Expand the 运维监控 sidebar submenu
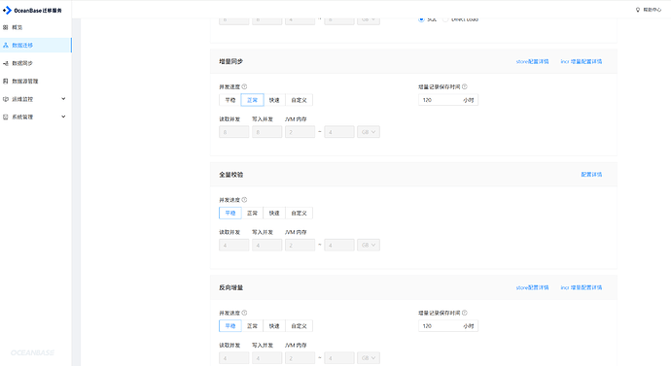671x366 pixels. (x=63, y=99)
